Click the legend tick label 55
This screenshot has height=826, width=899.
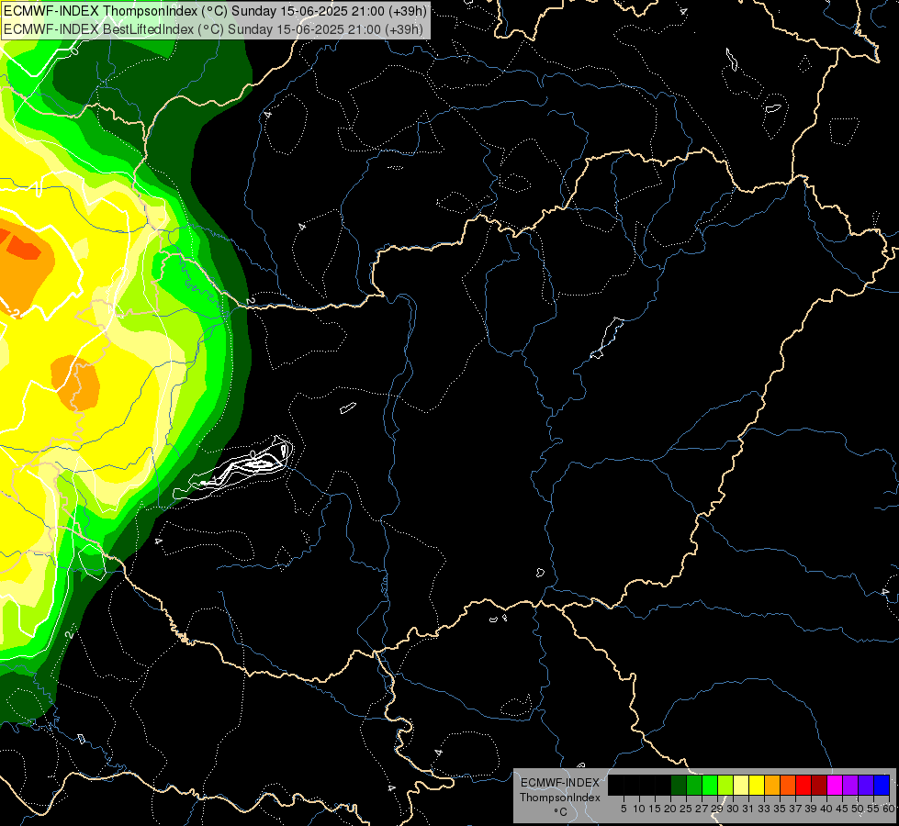pos(873,809)
